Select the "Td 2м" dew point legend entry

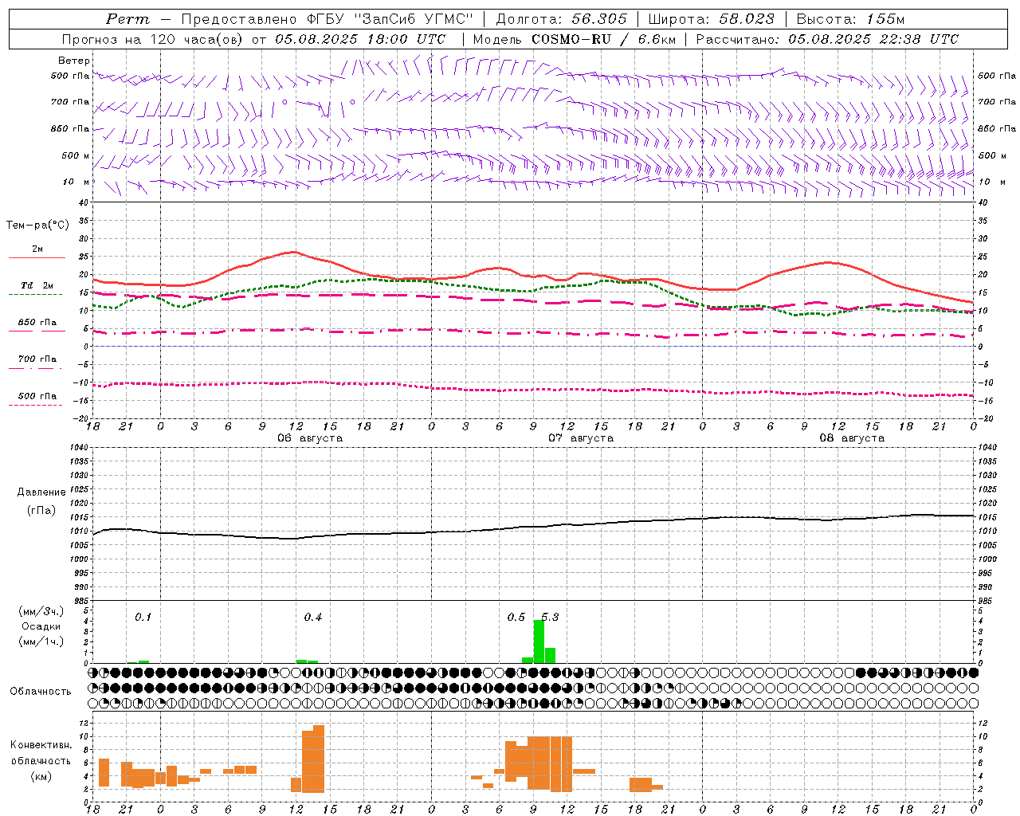(x=37, y=285)
